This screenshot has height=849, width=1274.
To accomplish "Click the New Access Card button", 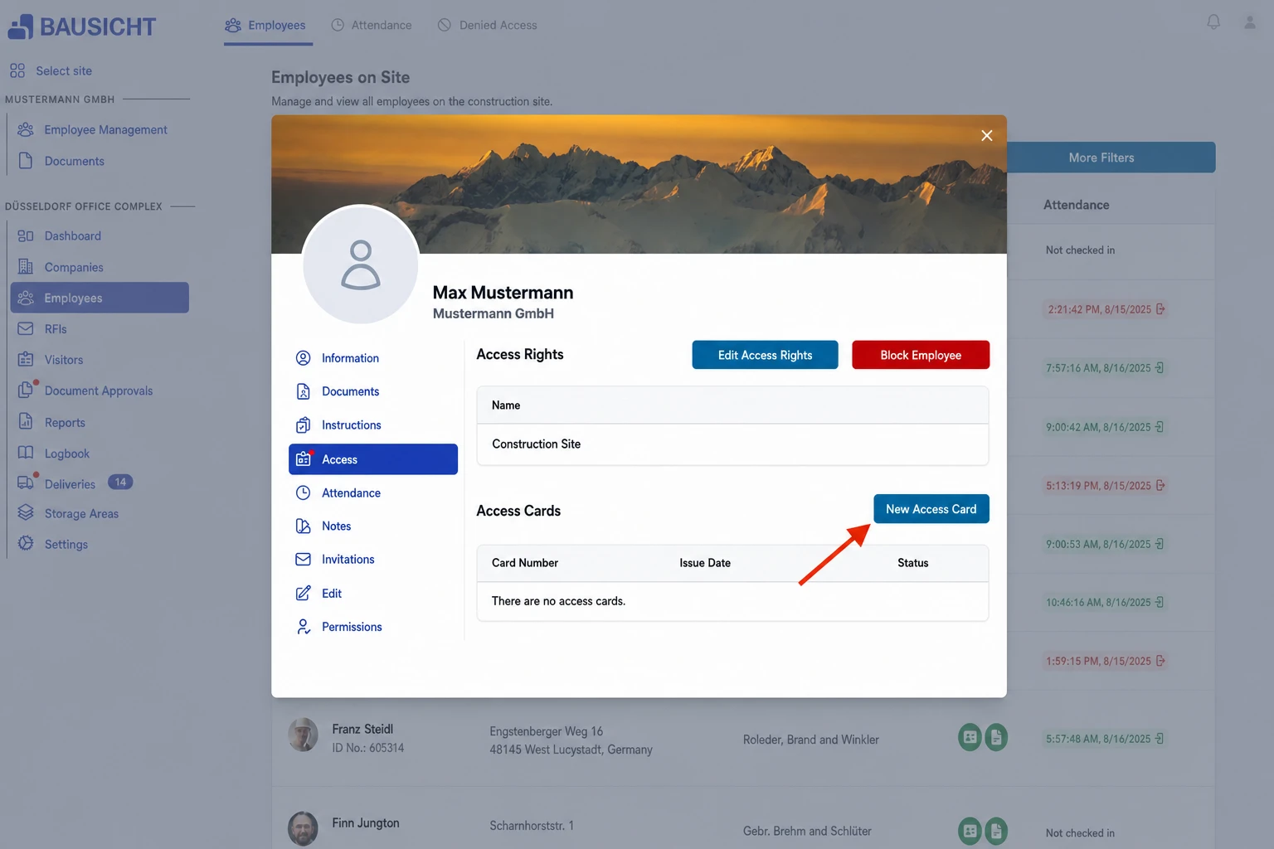I will click(x=931, y=509).
